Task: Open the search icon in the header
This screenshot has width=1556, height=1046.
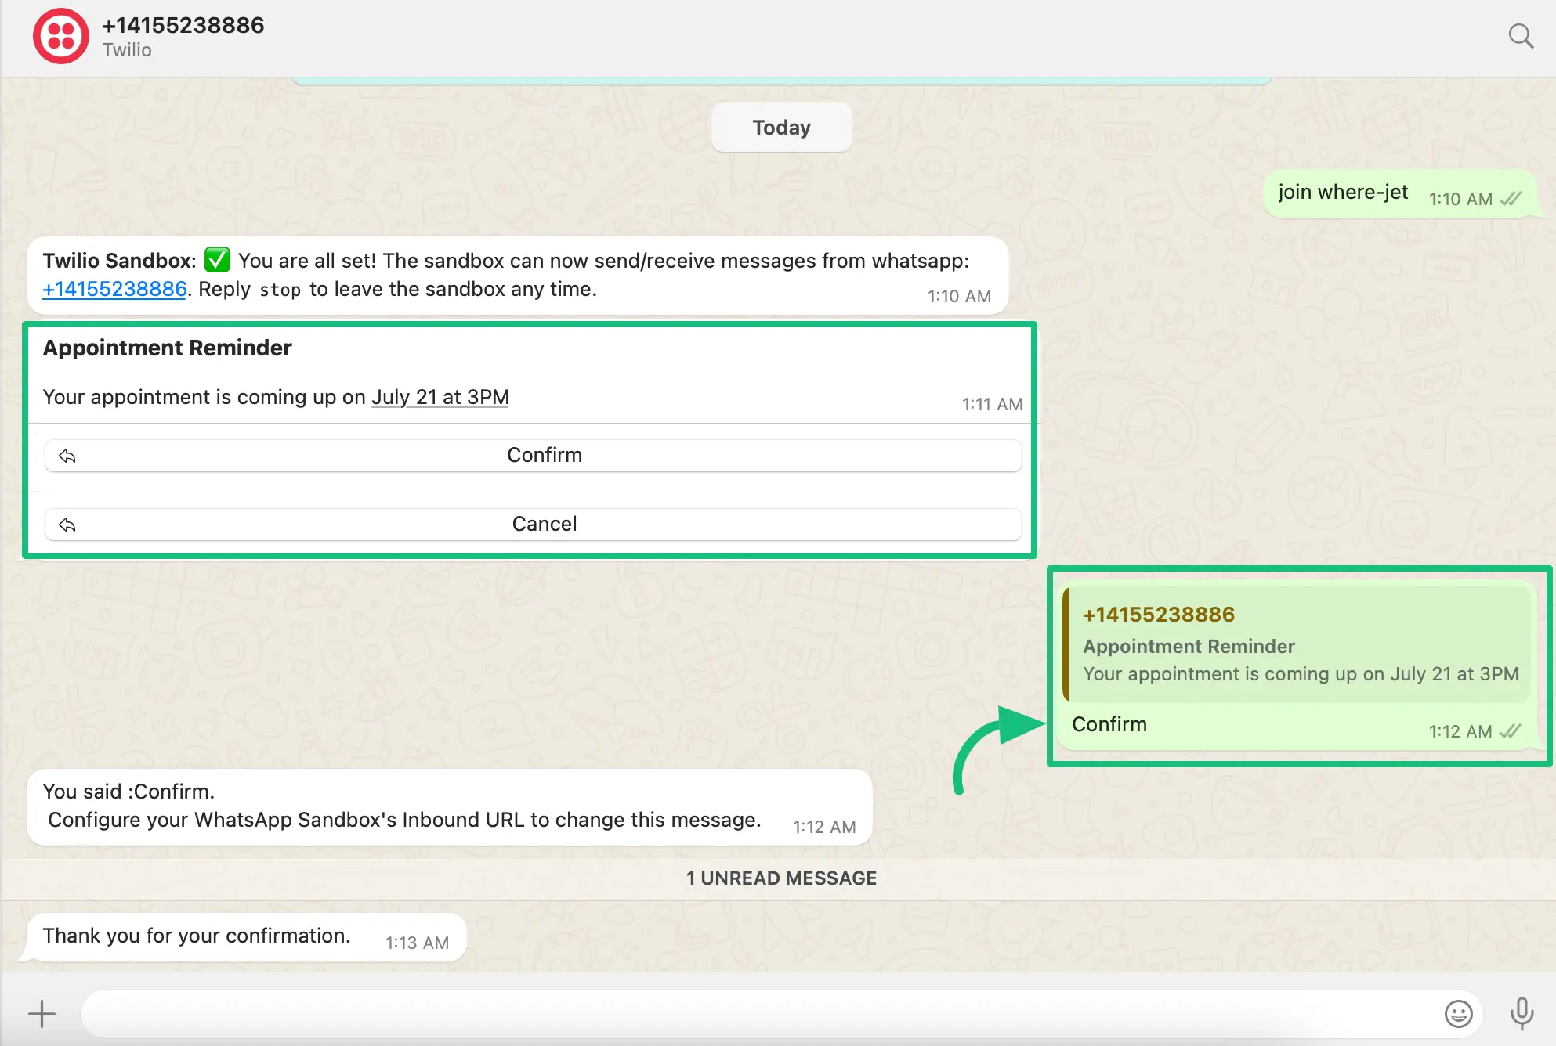Action: click(x=1520, y=35)
